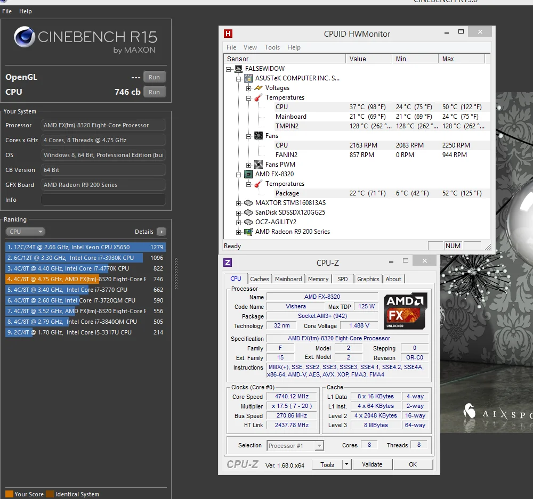Expand the MAXTOR STM3160813AS node
Screen dimensions: 533x499
239,203
